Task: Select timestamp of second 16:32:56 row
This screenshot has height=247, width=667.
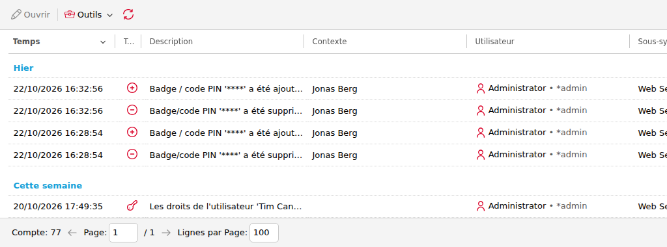Action: [x=58, y=111]
